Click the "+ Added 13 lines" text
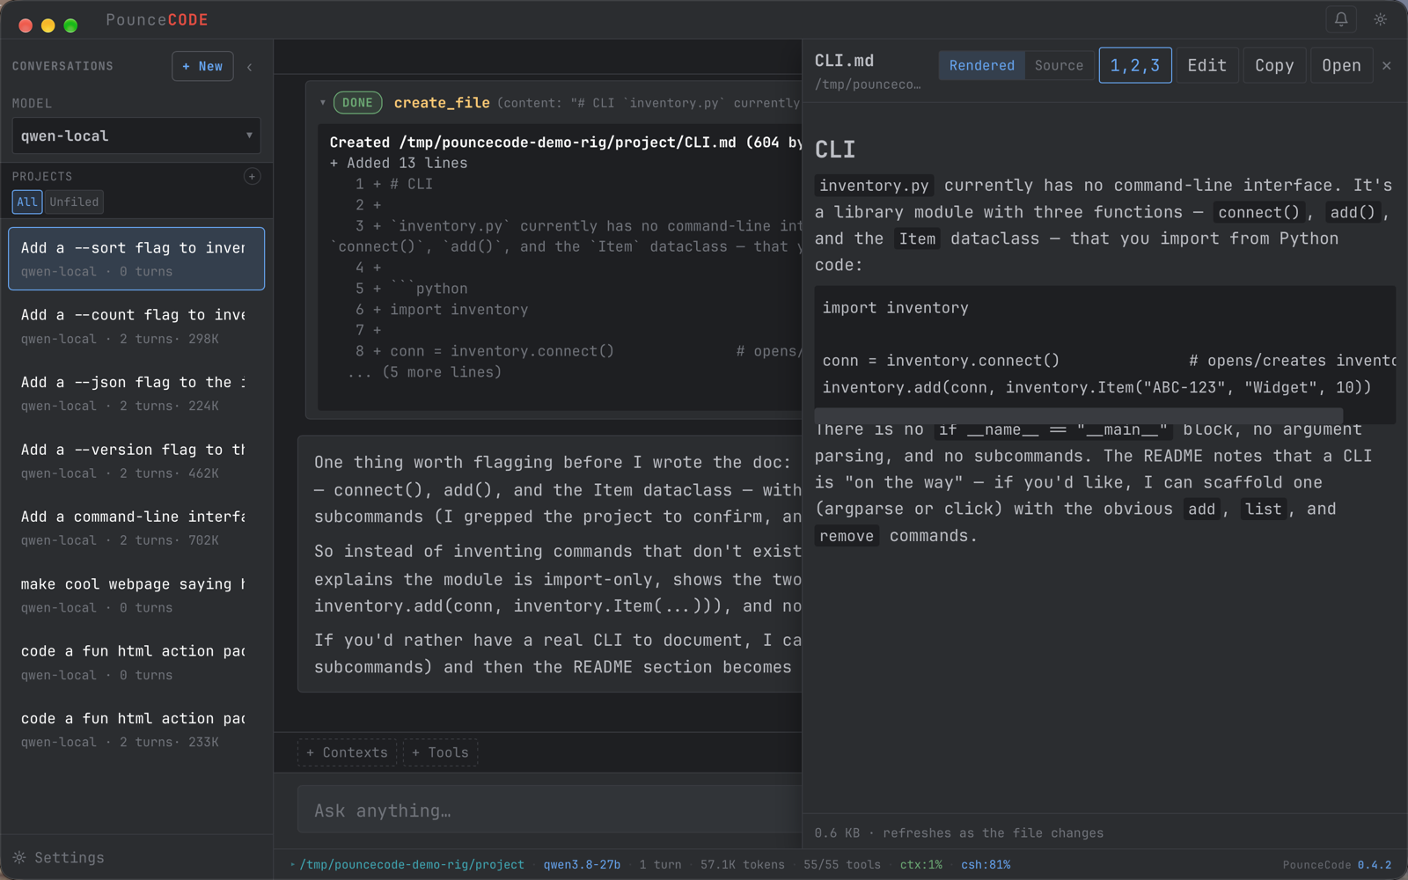The width and height of the screenshot is (1408, 880). (x=399, y=164)
